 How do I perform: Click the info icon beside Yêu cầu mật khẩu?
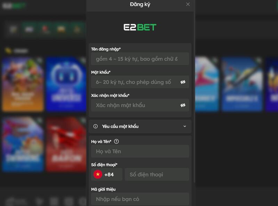(x=96, y=126)
